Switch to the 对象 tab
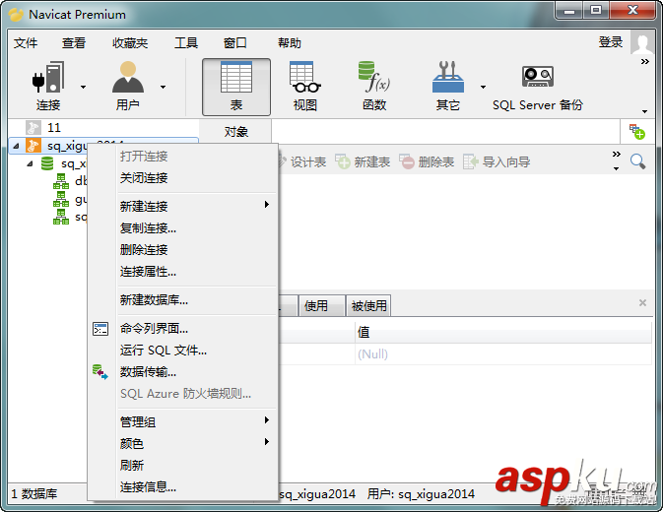This screenshot has width=663, height=512. pos(235,132)
